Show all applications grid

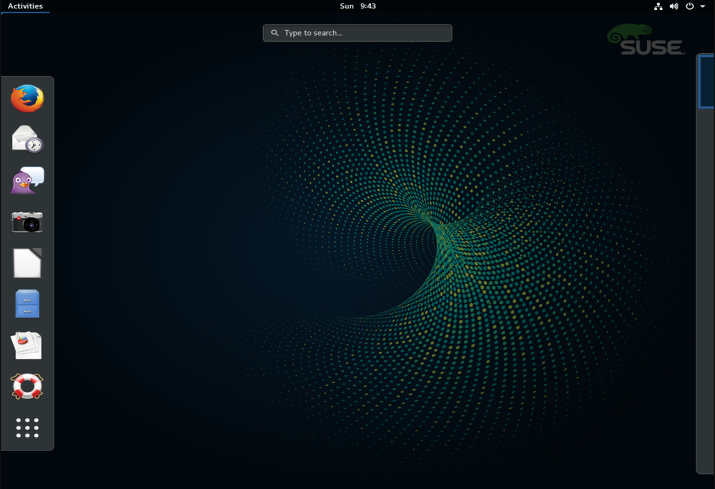tap(27, 427)
